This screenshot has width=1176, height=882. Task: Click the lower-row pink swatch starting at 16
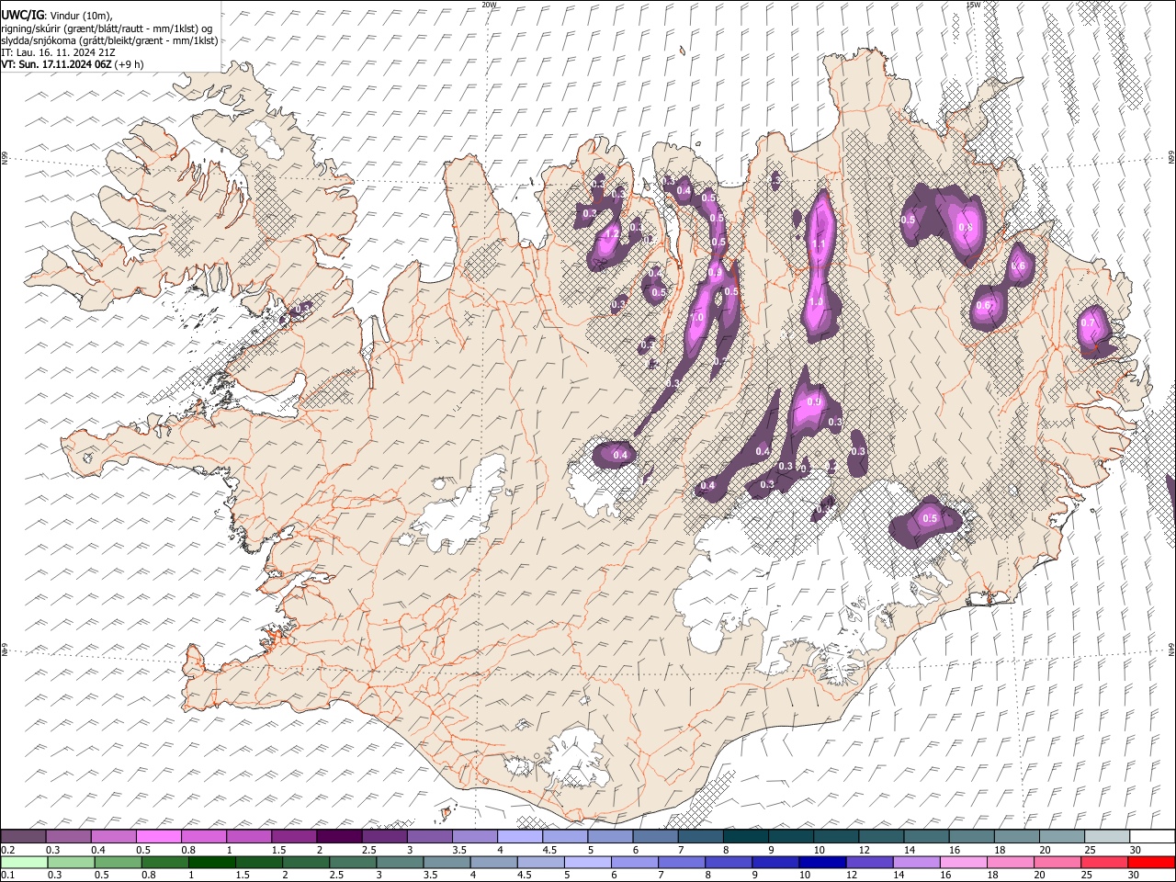[x=963, y=862]
